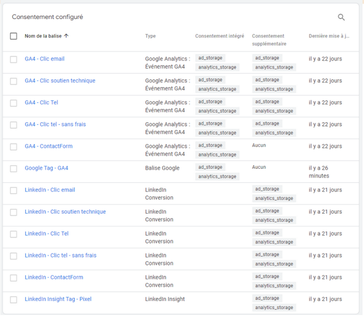
Task: Check the box for GA4 - Clic soutien technique
Action: (14, 81)
